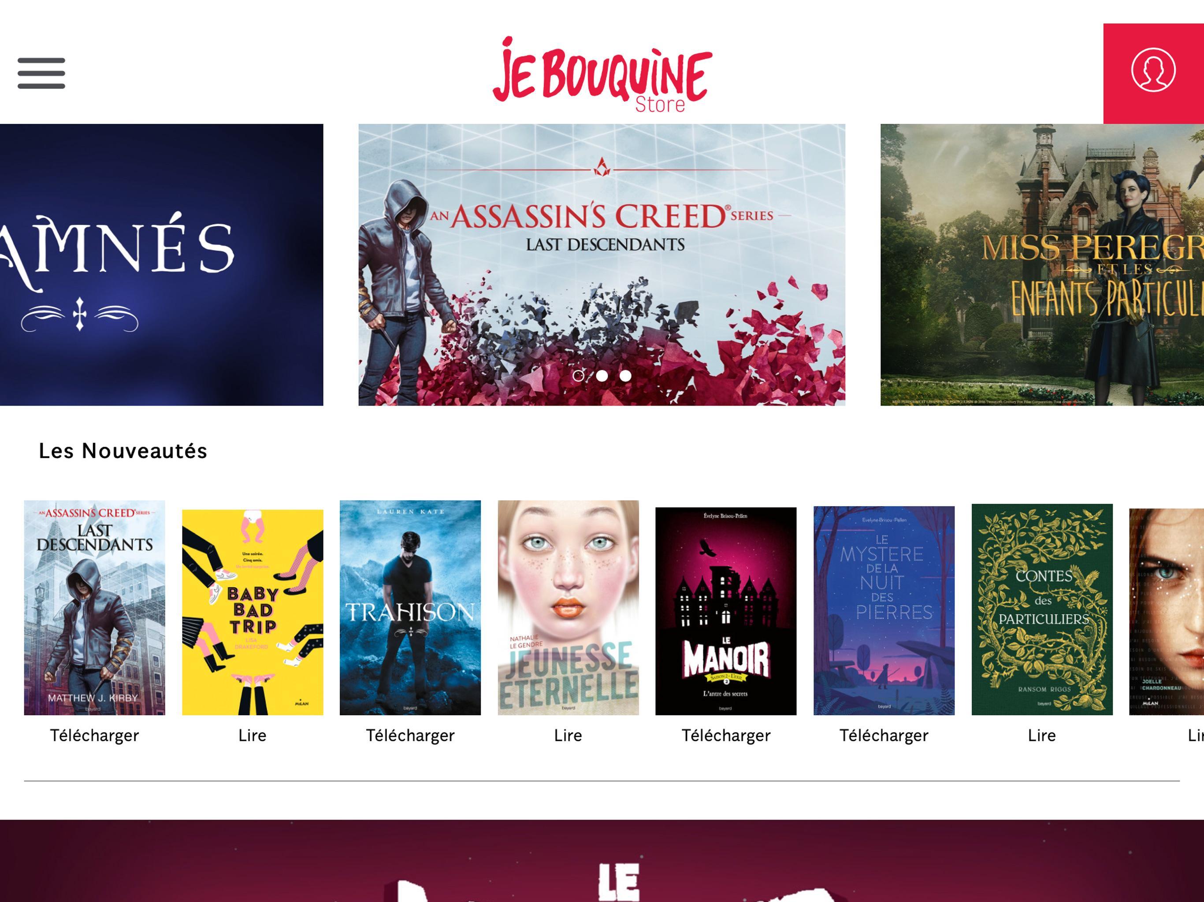
Task: Download Last Descendants via Télécharger
Action: (x=95, y=736)
